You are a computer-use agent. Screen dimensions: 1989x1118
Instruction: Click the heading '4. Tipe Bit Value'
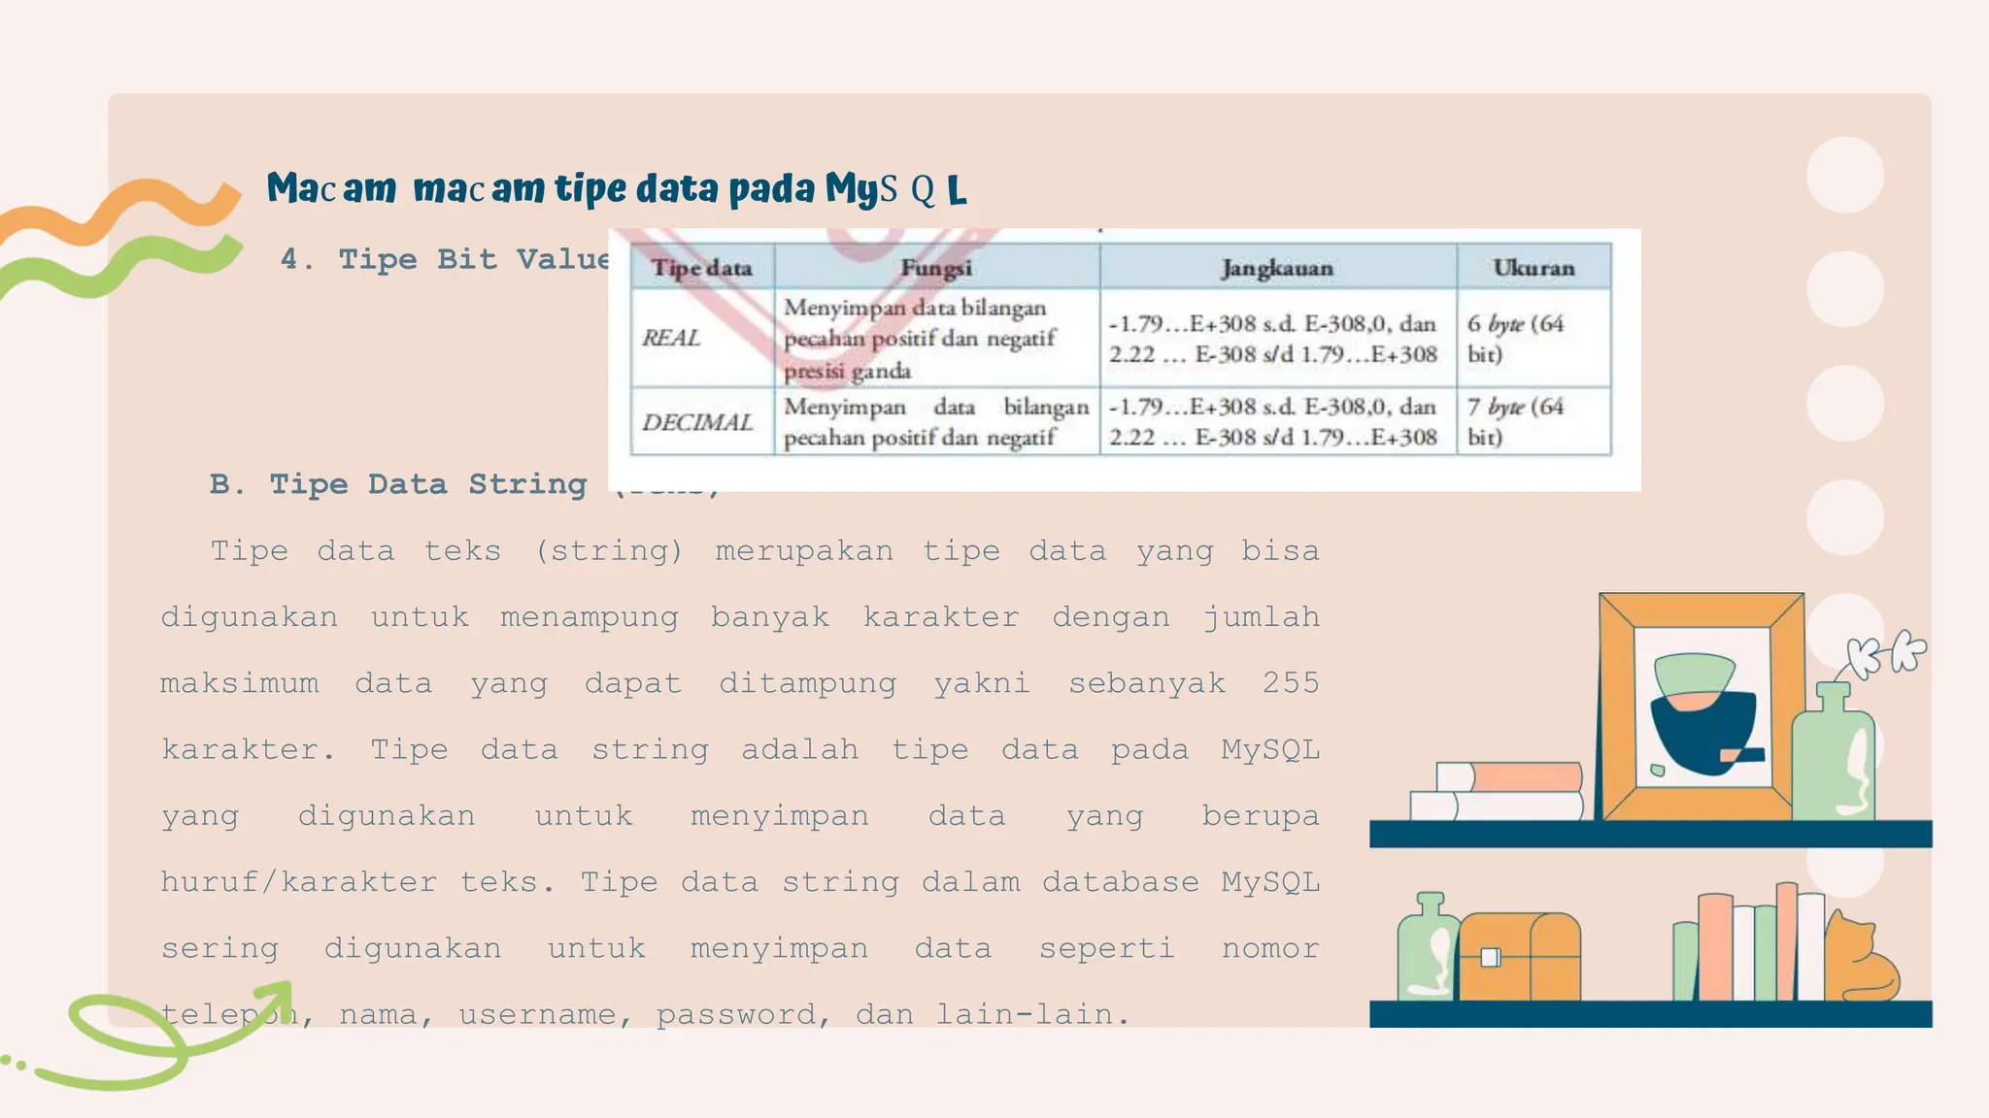point(445,259)
